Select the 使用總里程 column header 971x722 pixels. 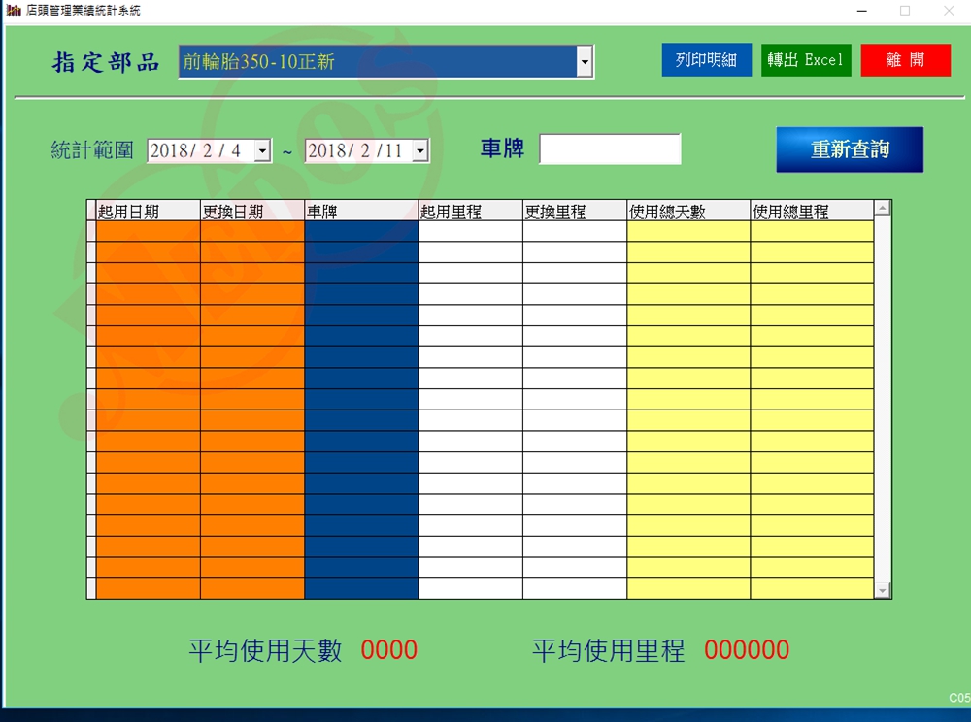[811, 211]
